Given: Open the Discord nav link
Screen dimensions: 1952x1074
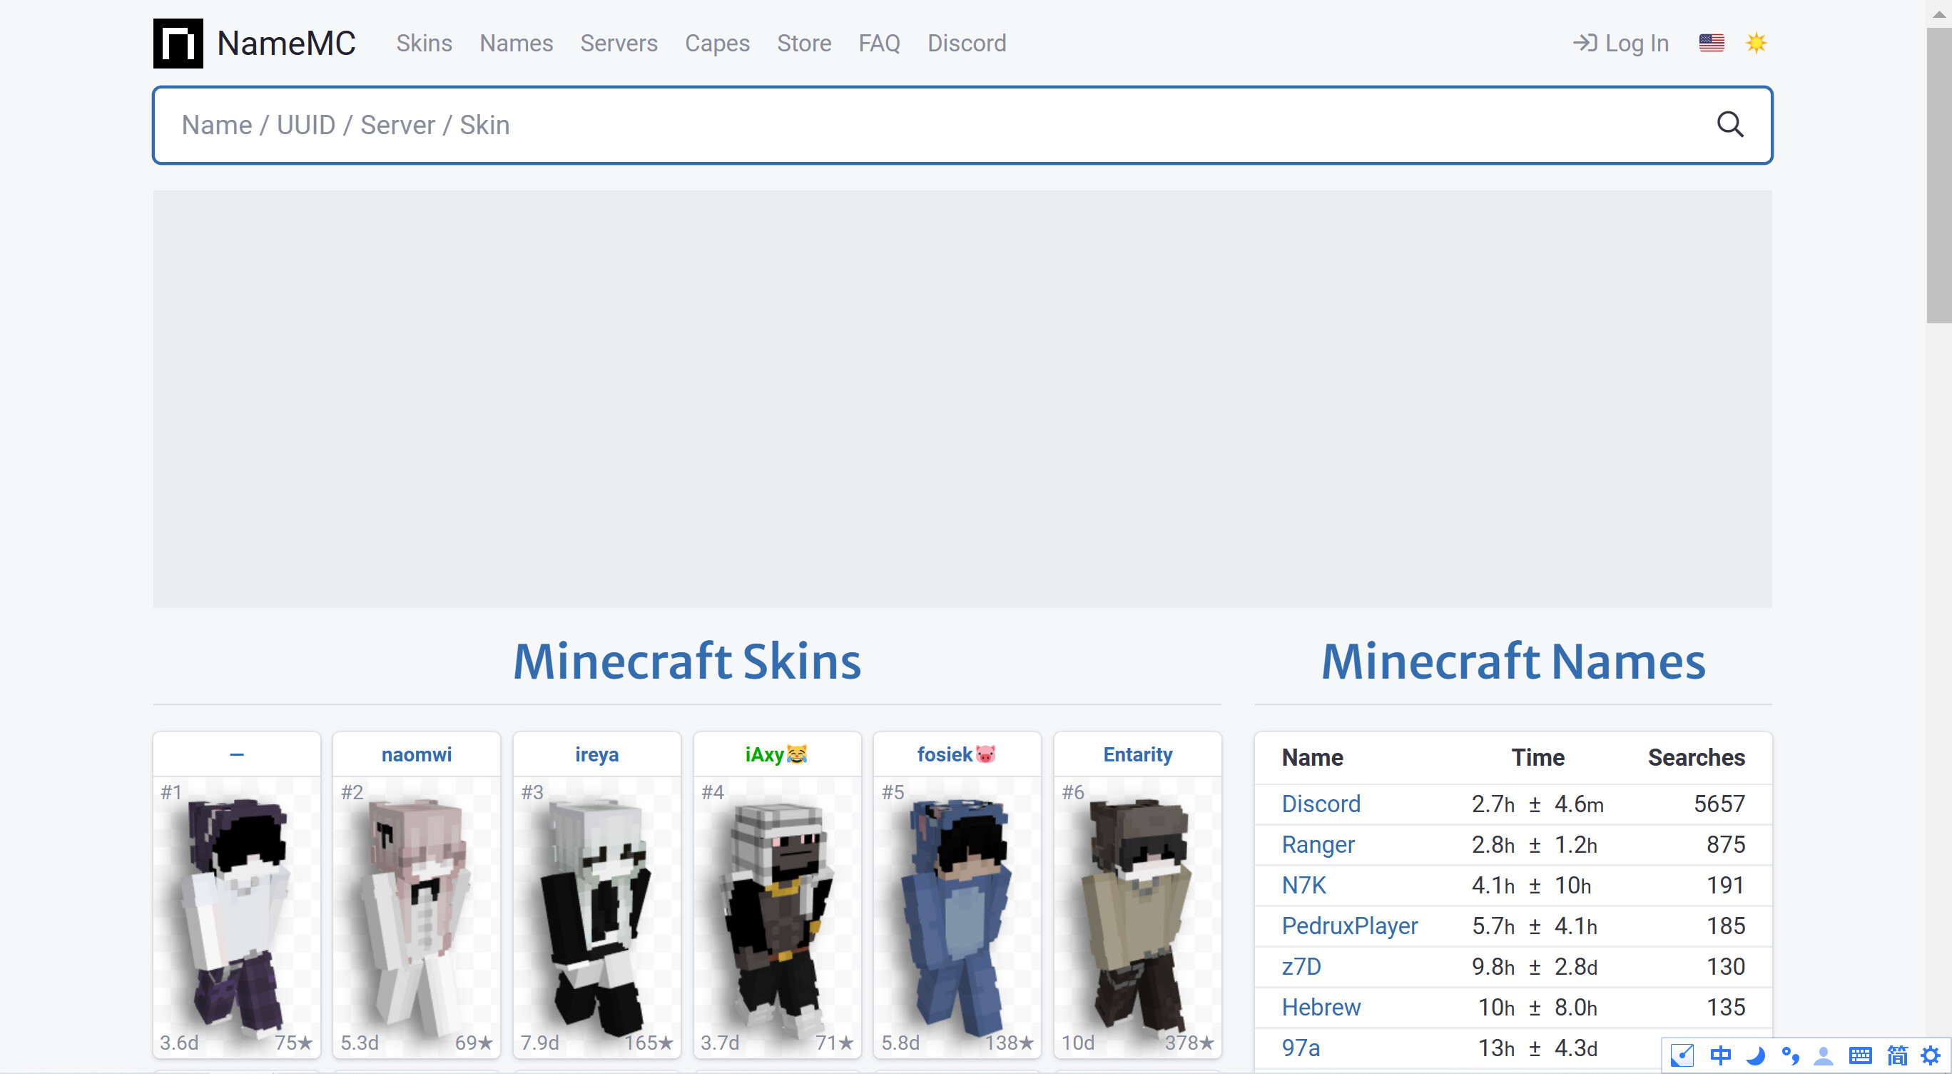Looking at the screenshot, I should pos(967,44).
